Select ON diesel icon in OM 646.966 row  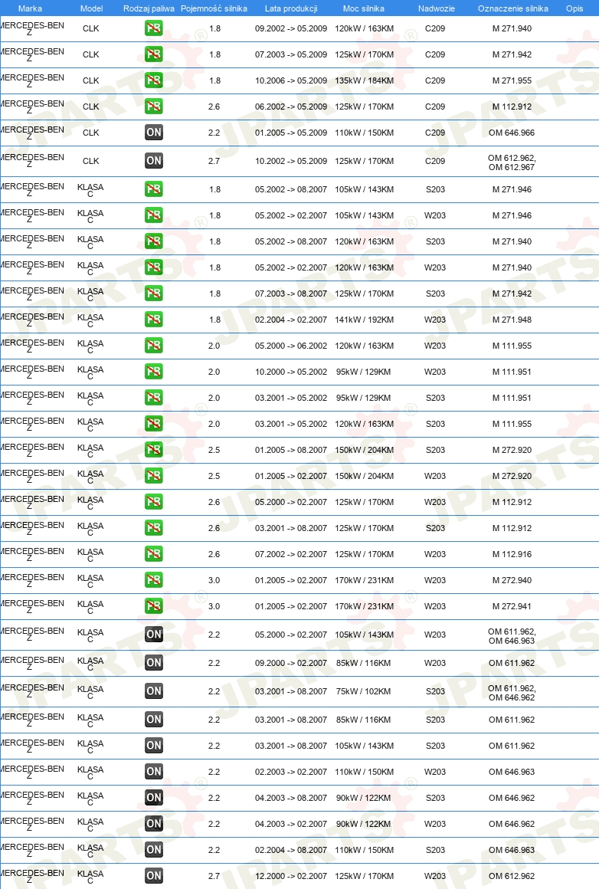pyautogui.click(x=153, y=133)
